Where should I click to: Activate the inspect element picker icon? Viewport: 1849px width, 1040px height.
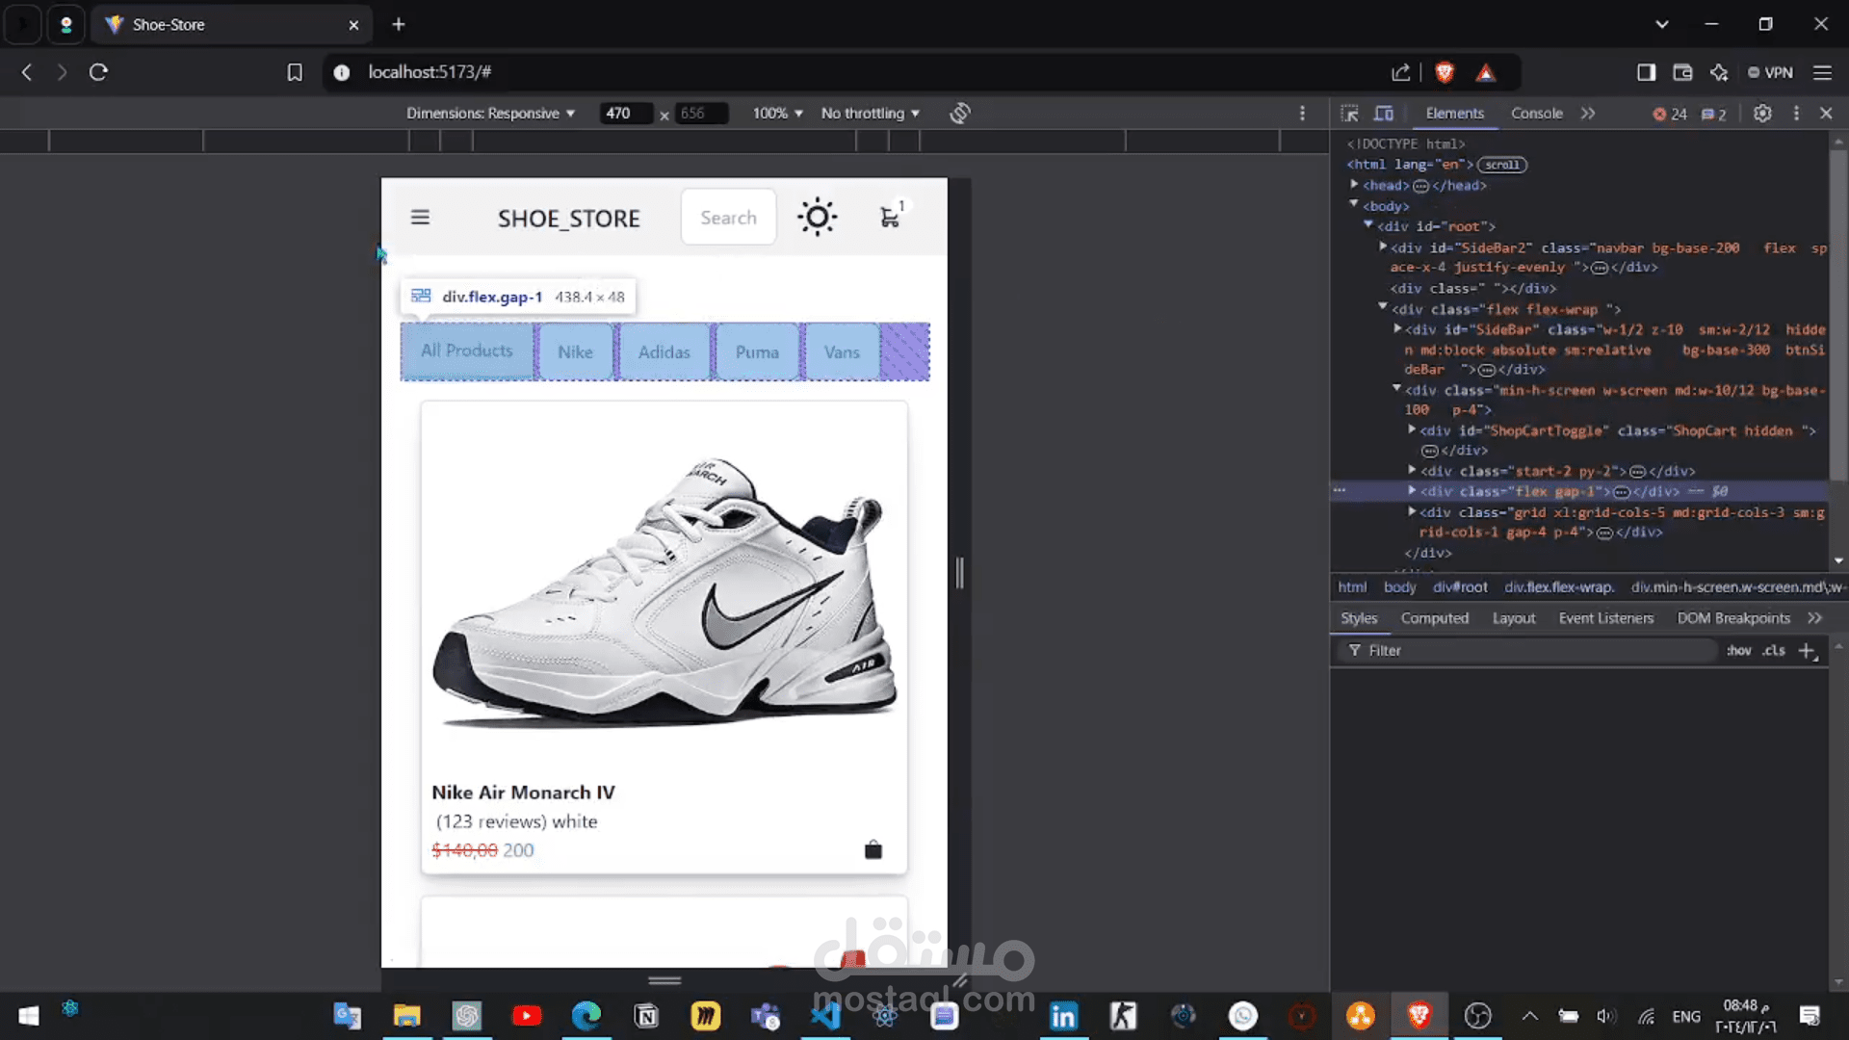(x=1349, y=114)
